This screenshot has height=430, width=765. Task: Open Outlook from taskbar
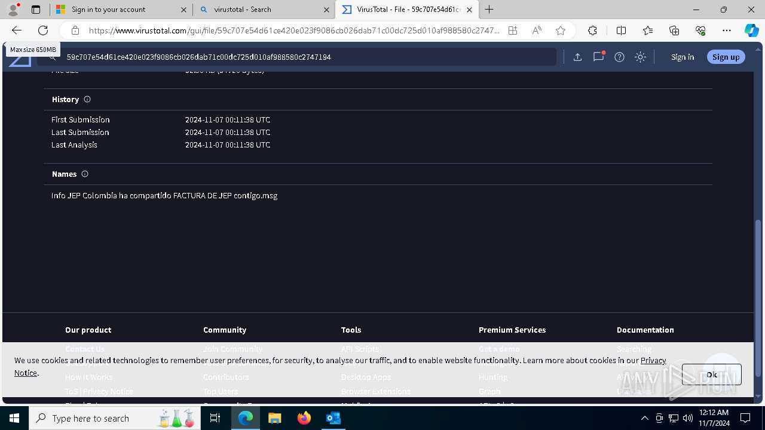[333, 418]
